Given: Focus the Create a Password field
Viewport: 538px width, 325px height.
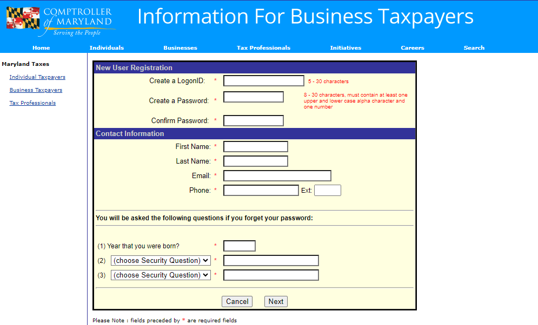Looking at the screenshot, I should point(254,97).
